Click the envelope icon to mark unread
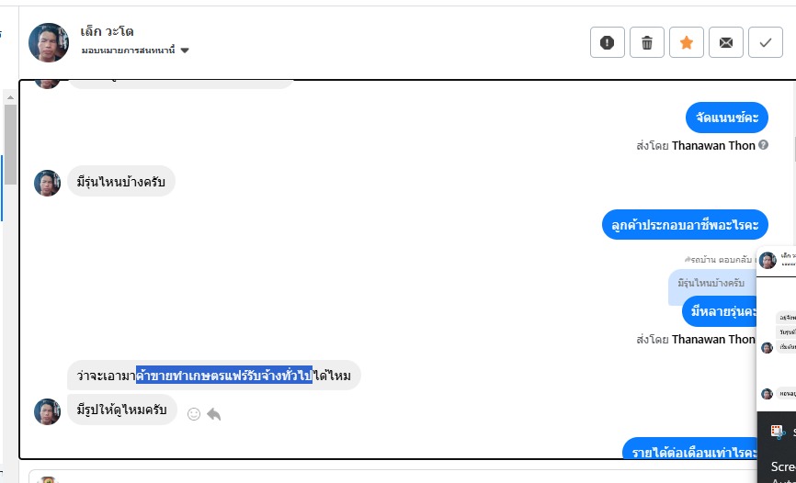 click(726, 42)
